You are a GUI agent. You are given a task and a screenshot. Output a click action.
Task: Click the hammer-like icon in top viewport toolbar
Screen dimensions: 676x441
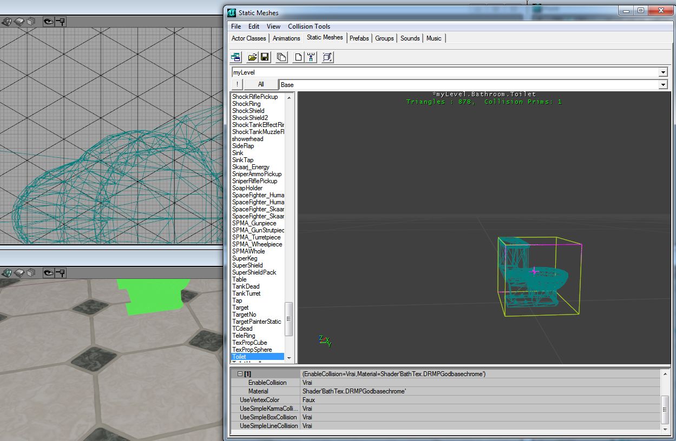click(x=61, y=22)
